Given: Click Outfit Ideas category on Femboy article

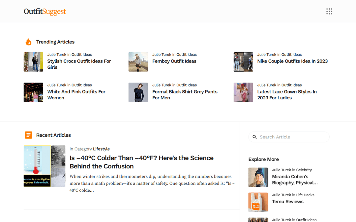Looking at the screenshot, I should [x=186, y=54].
